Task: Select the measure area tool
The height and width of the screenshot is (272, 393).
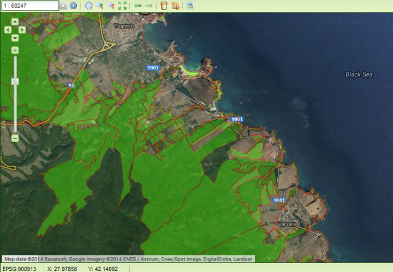Action: (175, 5)
